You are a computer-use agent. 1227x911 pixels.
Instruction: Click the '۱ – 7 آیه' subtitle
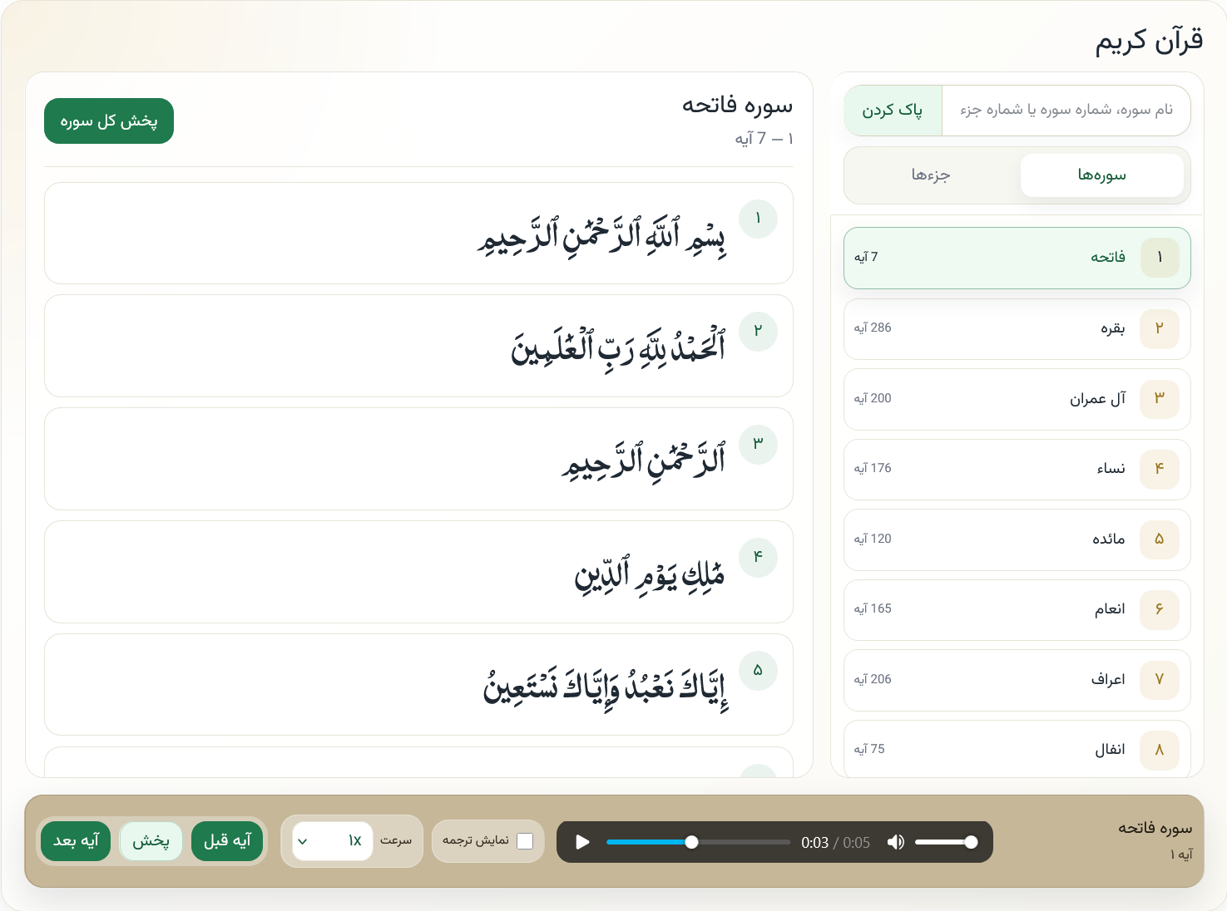click(x=764, y=139)
